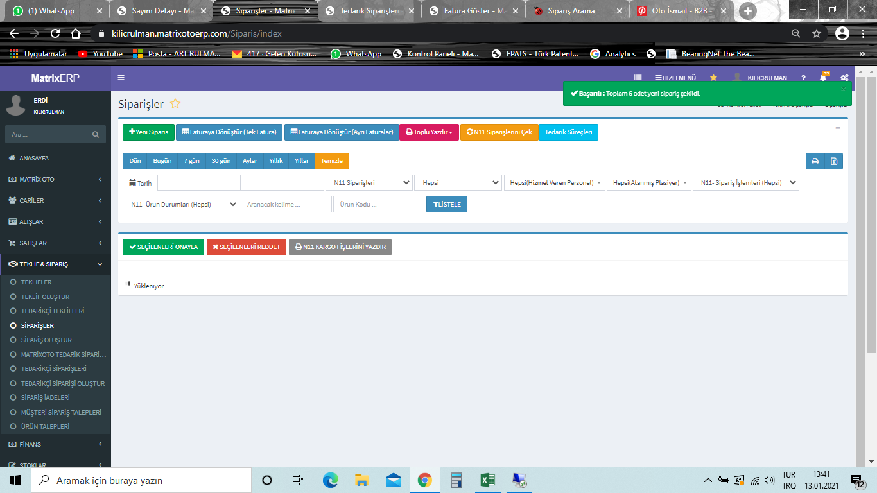Dismiss the green success notification
The width and height of the screenshot is (877, 493).
click(844, 89)
